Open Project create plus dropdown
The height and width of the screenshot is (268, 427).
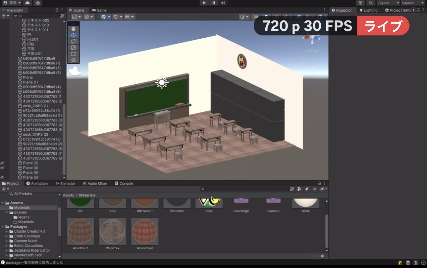point(5,189)
